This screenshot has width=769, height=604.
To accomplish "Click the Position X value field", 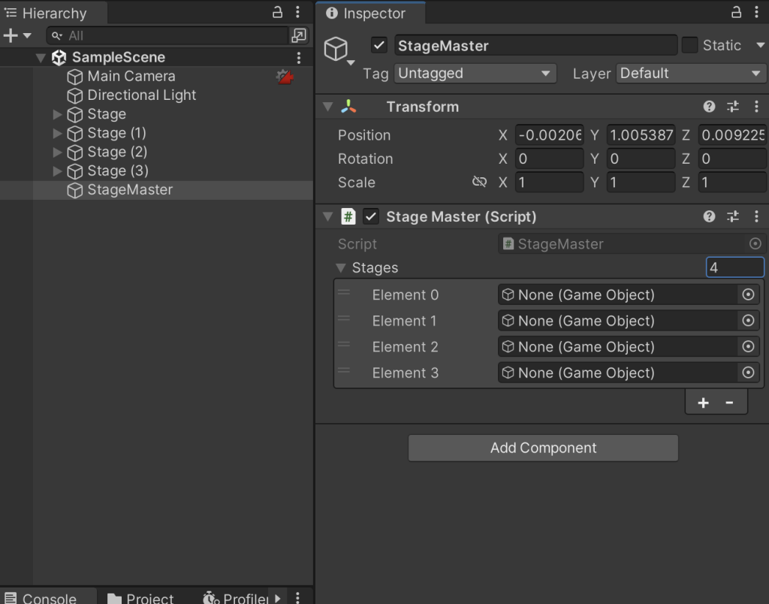I will coord(549,135).
